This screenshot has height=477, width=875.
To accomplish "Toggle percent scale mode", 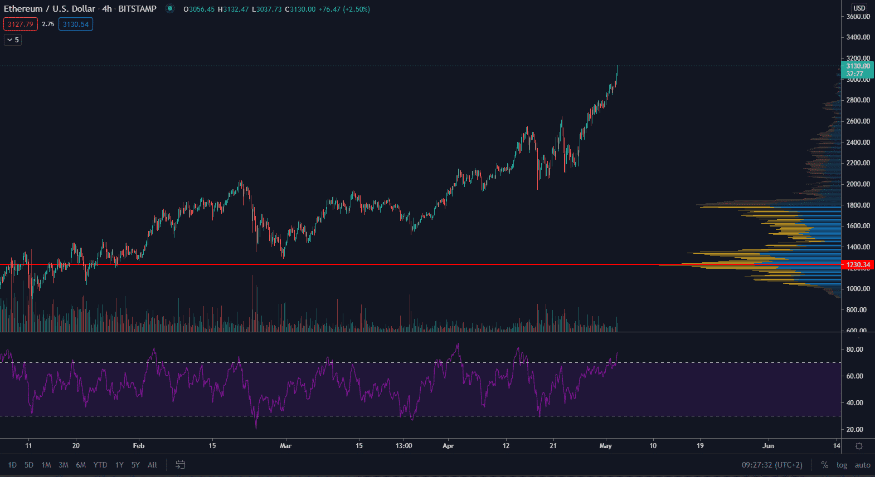I will [824, 465].
